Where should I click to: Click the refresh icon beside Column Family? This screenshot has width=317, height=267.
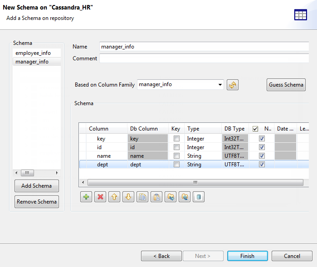pos(233,85)
